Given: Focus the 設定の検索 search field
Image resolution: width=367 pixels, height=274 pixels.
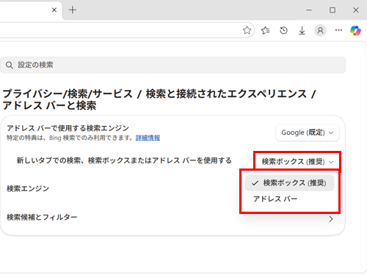Looking at the screenshot, I should (x=172, y=65).
